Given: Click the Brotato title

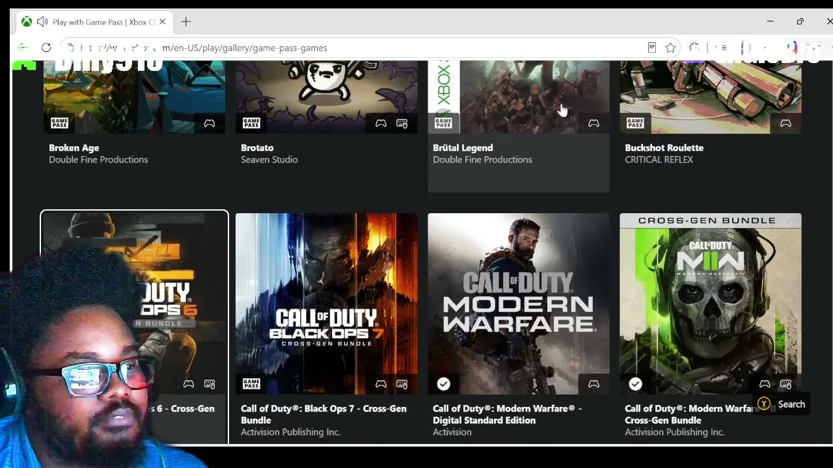Looking at the screenshot, I should click(x=257, y=148).
